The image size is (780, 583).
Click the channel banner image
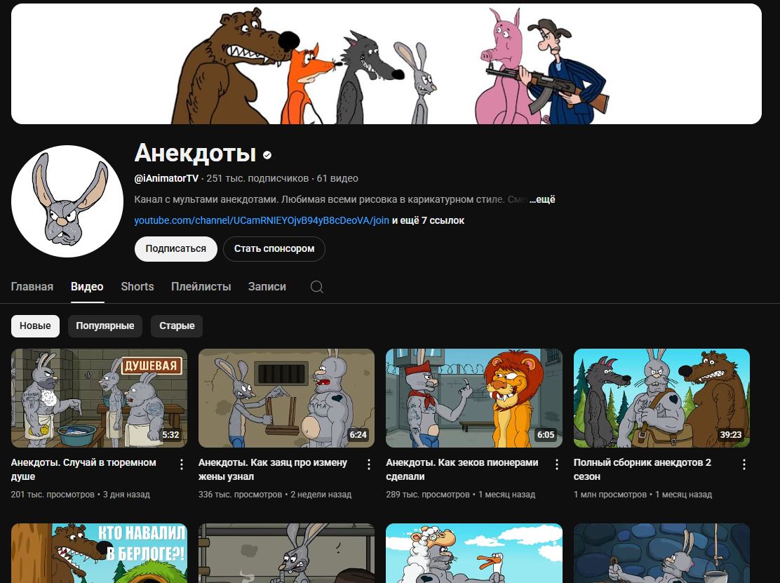coord(386,64)
